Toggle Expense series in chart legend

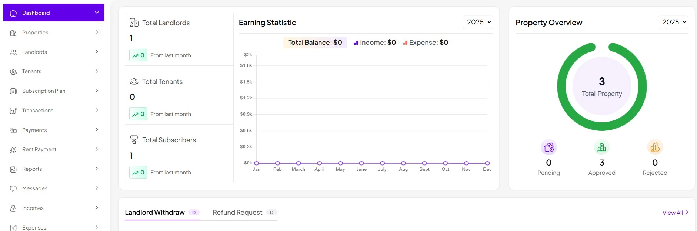coord(425,43)
